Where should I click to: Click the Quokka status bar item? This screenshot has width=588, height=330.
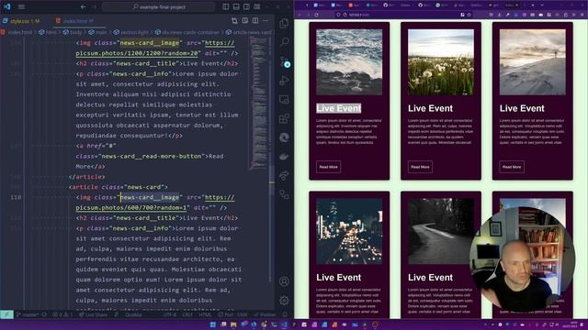133,314
